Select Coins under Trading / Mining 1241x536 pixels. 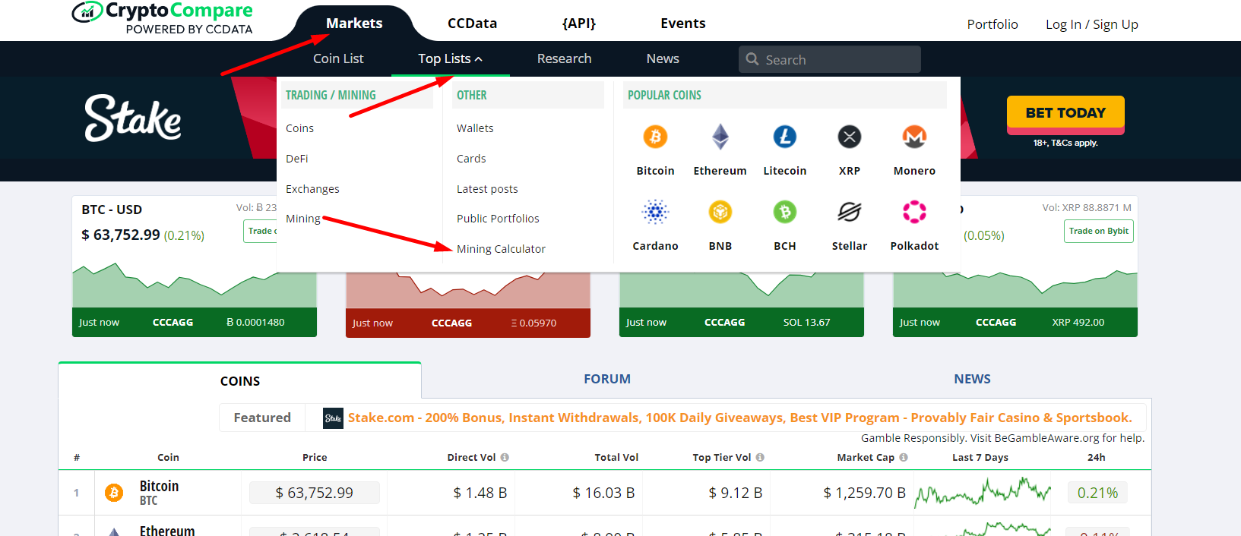(x=299, y=128)
